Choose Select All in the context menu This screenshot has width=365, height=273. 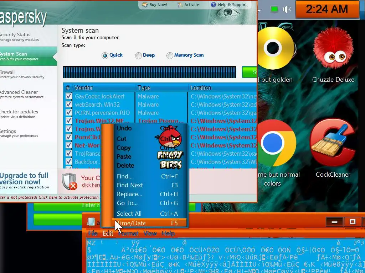click(149, 214)
